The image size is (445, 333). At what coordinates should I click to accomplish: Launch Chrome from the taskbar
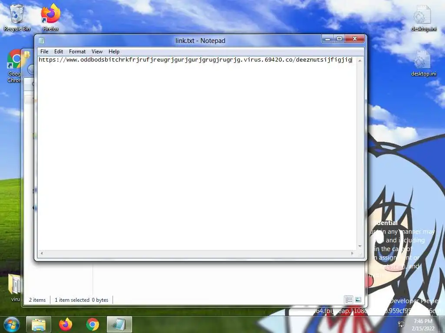point(93,324)
